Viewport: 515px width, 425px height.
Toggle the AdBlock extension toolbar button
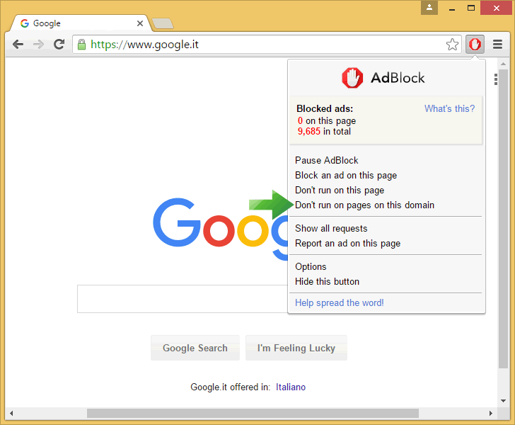click(475, 44)
